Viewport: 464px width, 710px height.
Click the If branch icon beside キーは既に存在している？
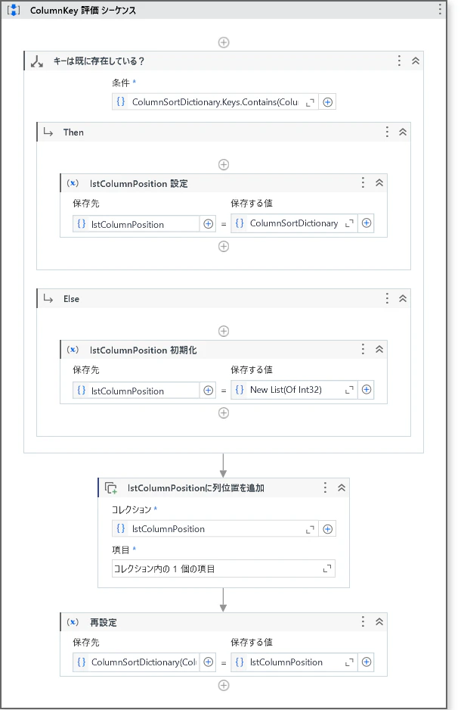coord(36,61)
